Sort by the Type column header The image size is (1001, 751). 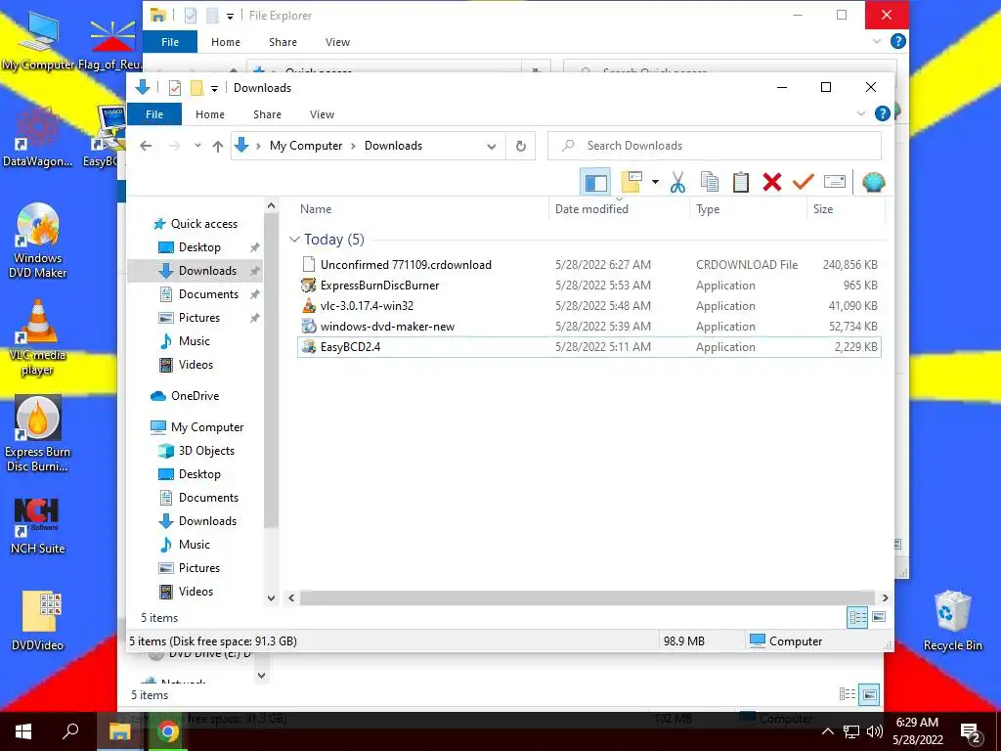click(x=708, y=209)
